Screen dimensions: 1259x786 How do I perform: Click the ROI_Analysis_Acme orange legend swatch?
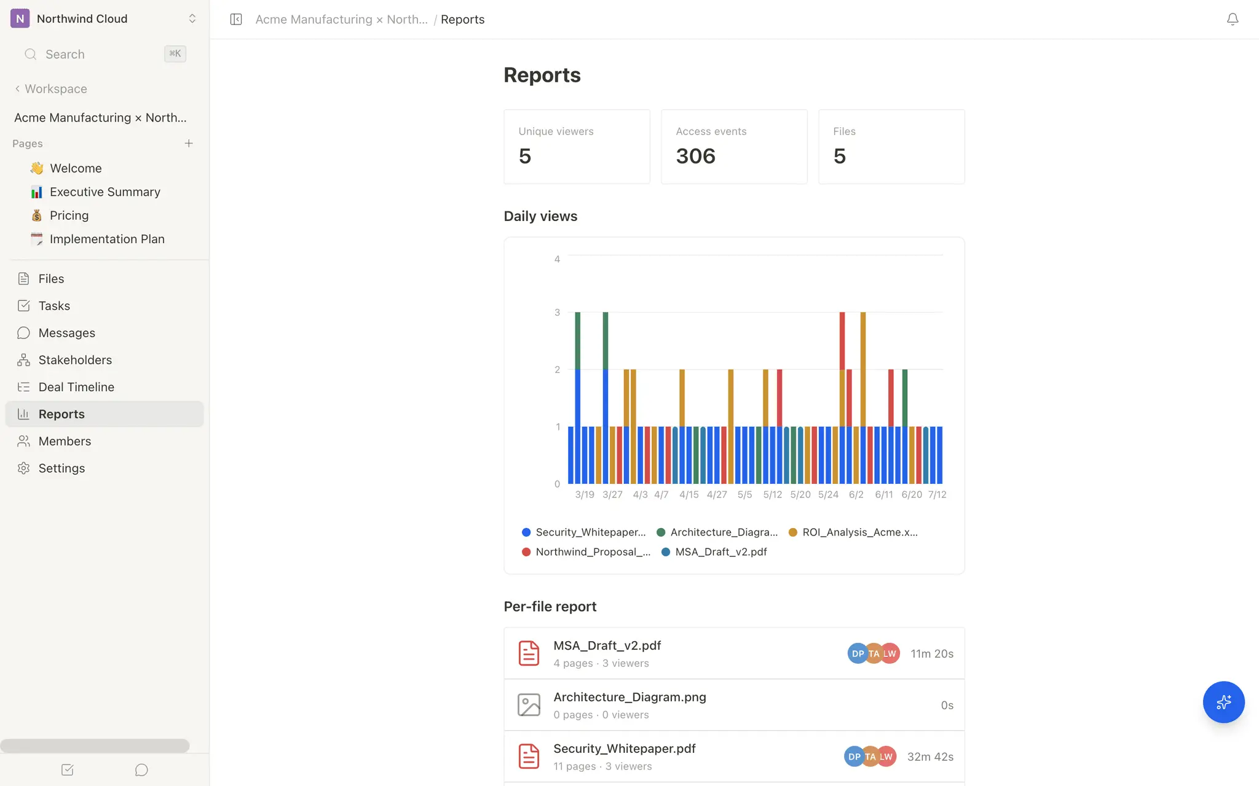(793, 532)
